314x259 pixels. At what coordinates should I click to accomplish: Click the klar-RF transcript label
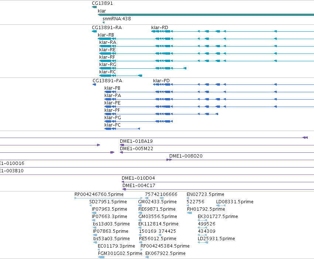point(107,57)
